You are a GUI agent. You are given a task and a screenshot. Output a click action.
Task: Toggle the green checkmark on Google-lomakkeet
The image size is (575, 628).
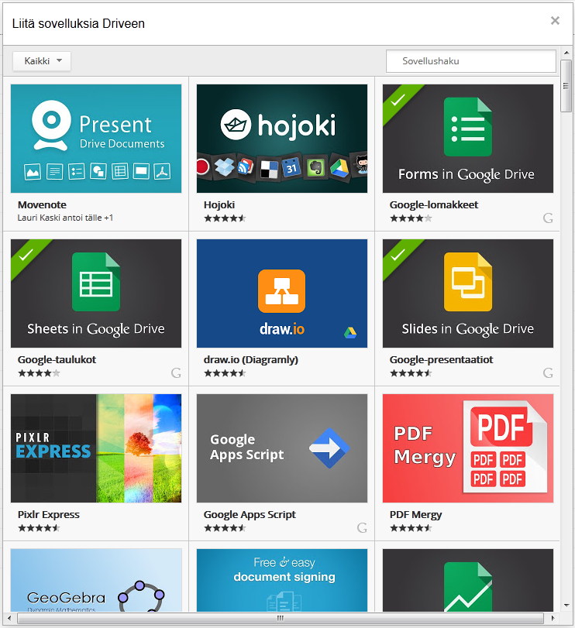pos(398,99)
